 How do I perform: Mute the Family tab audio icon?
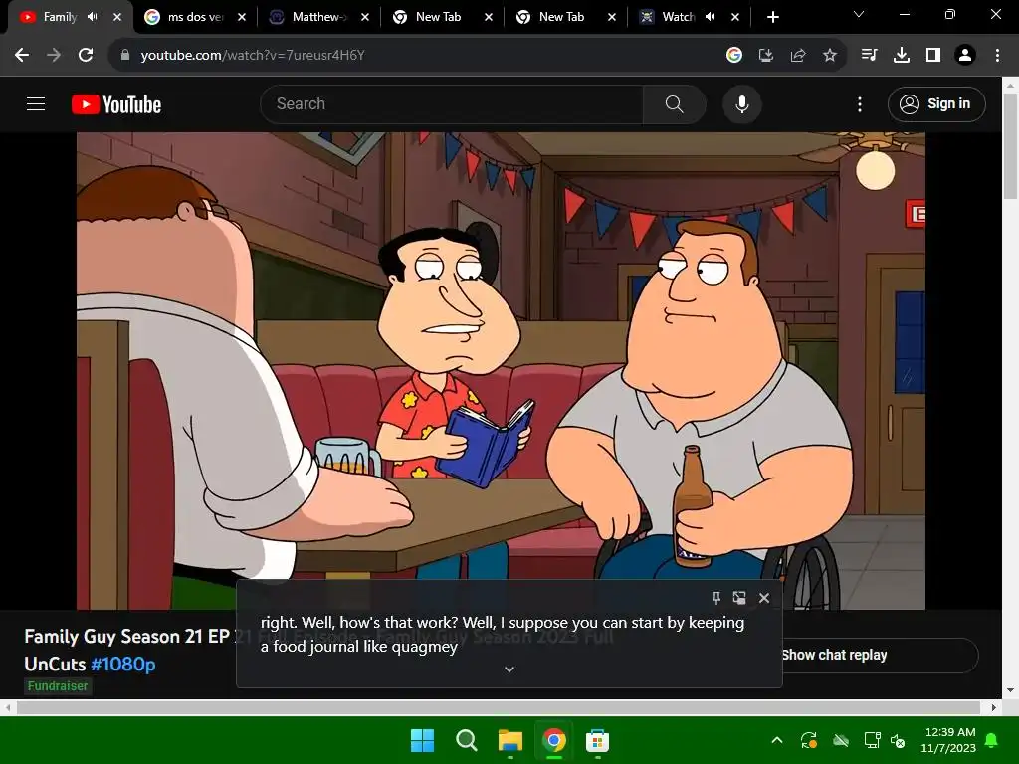93,17
